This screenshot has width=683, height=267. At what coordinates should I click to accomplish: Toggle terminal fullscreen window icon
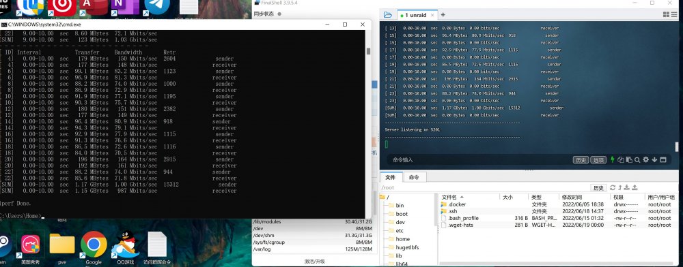[x=663, y=160]
